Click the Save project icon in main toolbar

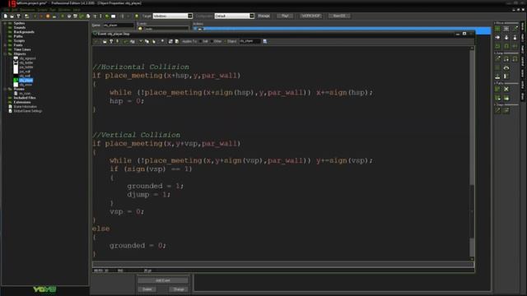[x=18, y=16]
